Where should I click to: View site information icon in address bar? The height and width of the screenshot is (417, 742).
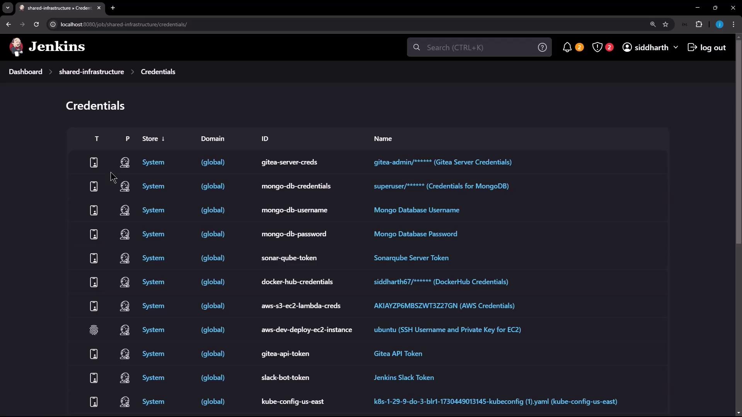[53, 24]
